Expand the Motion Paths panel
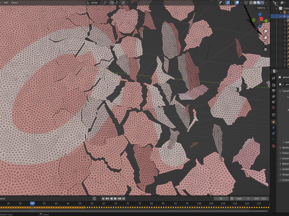This screenshot has height=216, width=289. point(284,164)
